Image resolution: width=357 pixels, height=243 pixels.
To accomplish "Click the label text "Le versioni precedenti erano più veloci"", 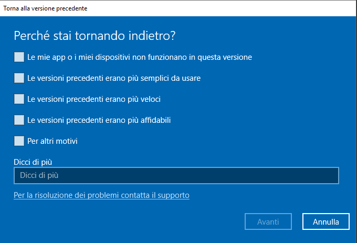I will pyautogui.click(x=93, y=99).
